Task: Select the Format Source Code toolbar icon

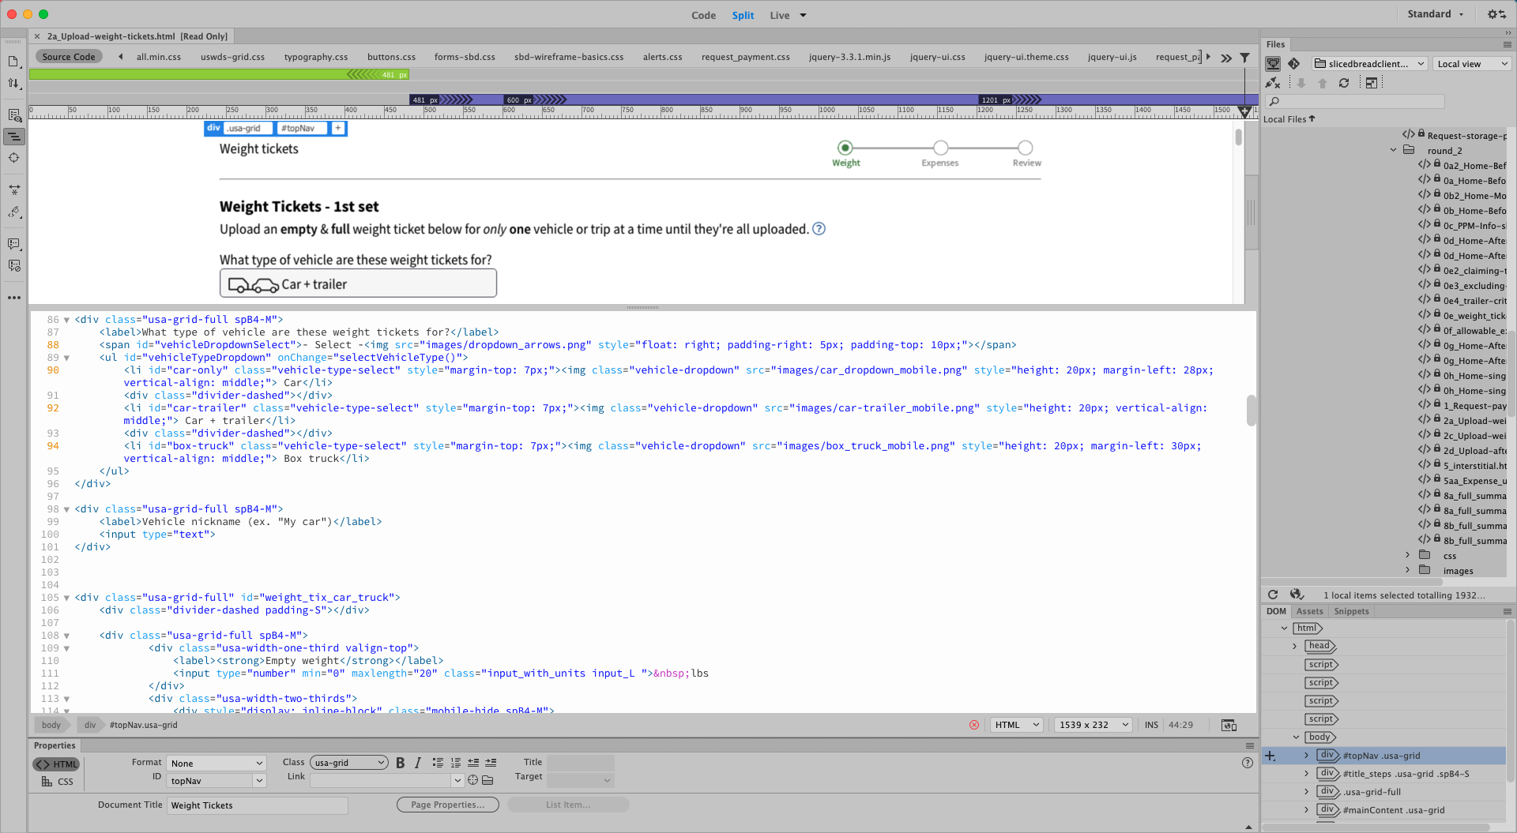Action: (x=13, y=137)
